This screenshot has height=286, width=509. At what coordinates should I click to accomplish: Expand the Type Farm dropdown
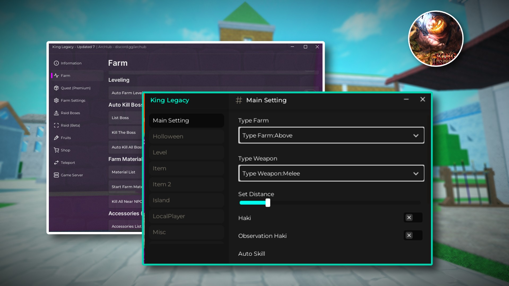click(x=331, y=135)
